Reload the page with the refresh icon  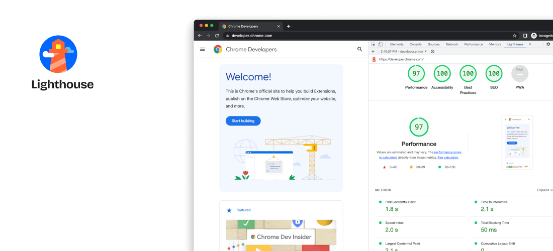(x=217, y=36)
